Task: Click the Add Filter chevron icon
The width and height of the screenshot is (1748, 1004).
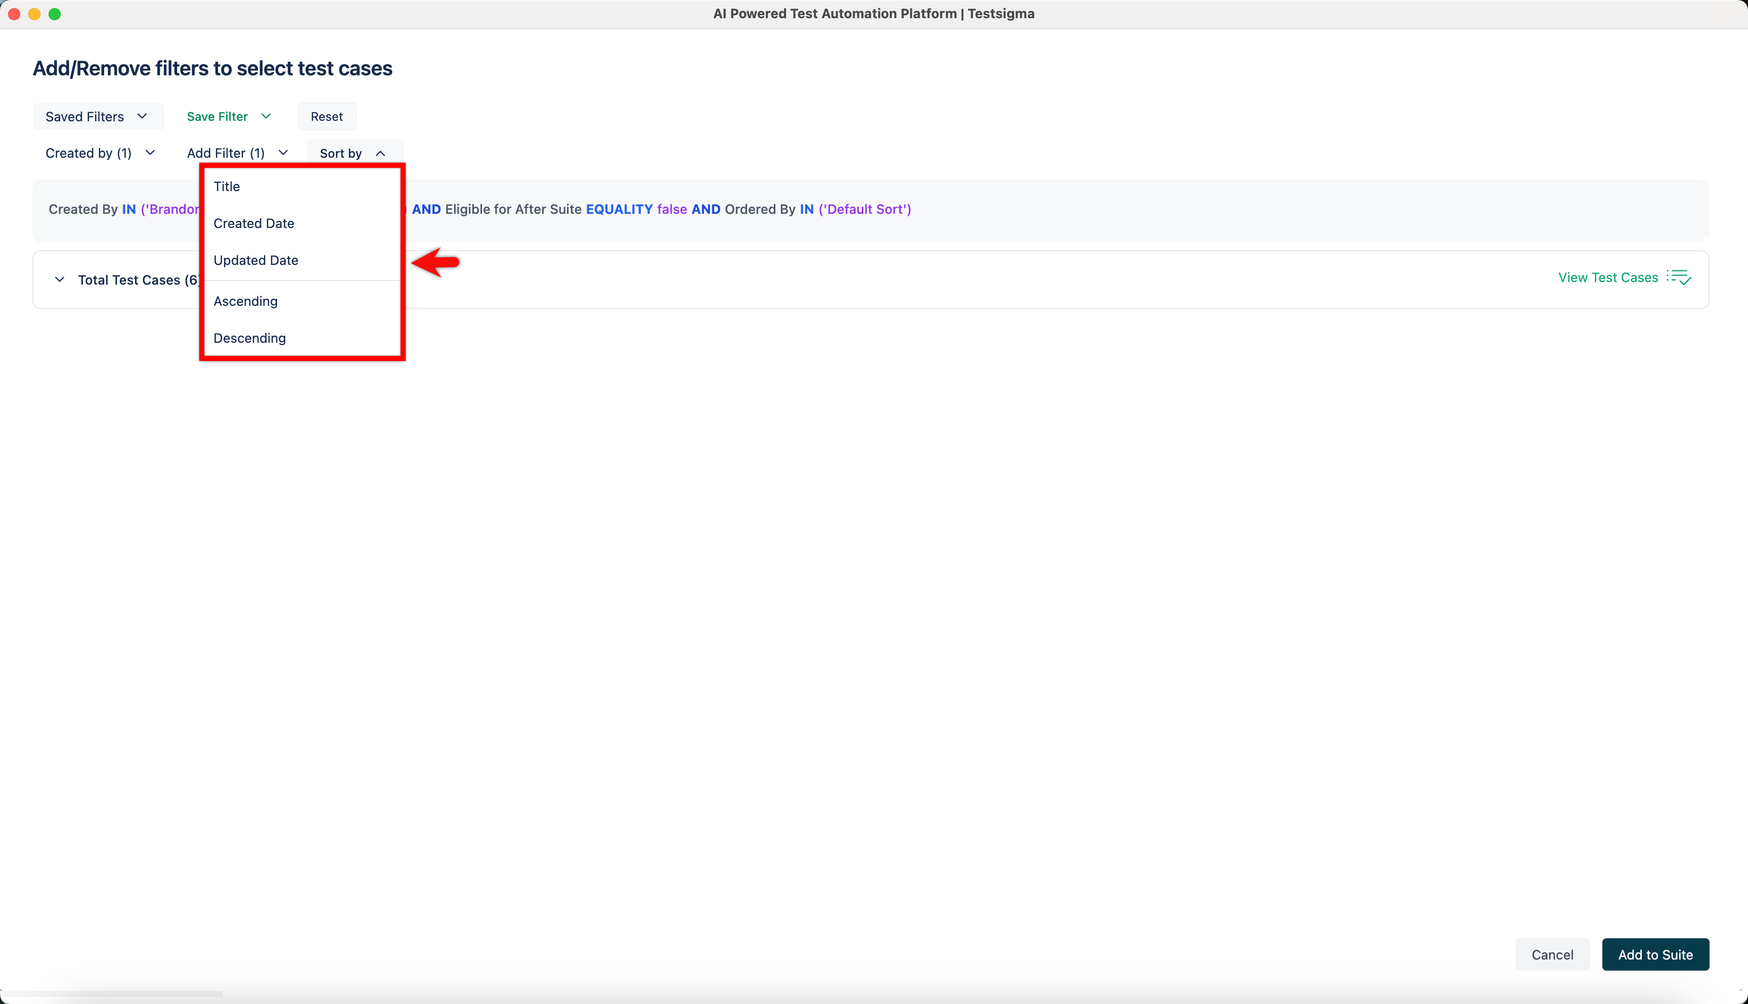Action: coord(283,152)
